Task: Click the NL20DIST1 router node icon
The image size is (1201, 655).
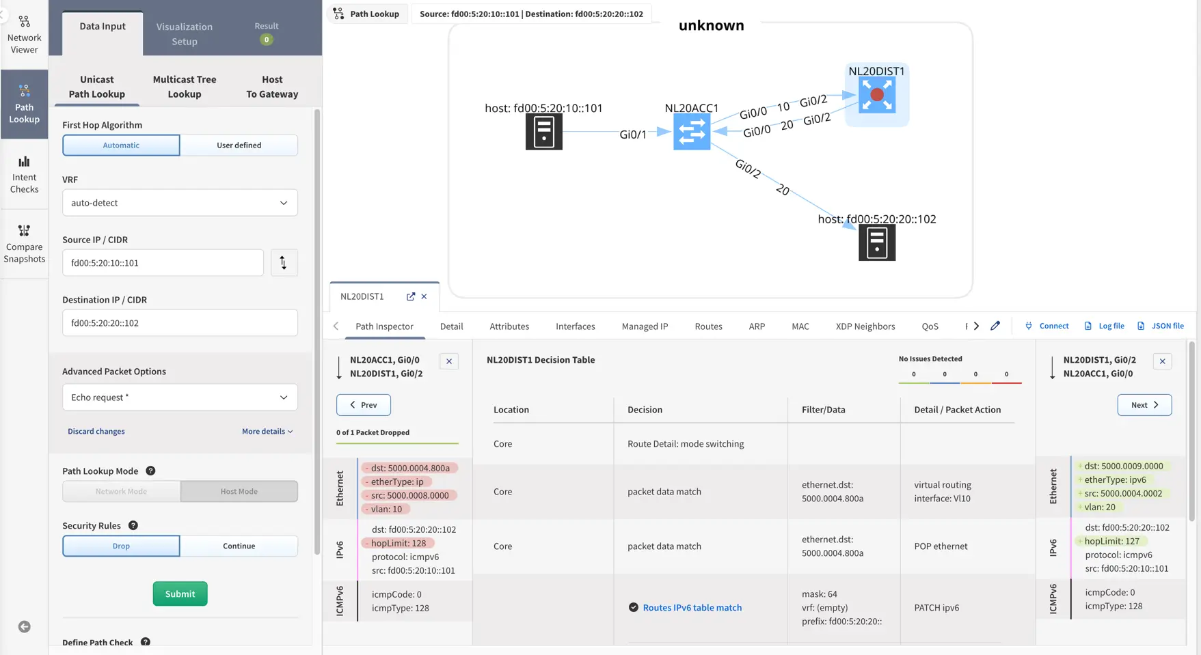Action: tap(876, 96)
